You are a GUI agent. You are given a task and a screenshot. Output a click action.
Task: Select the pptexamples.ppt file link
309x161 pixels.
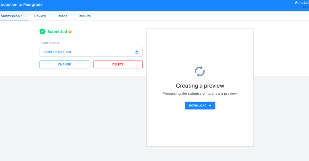tap(57, 51)
